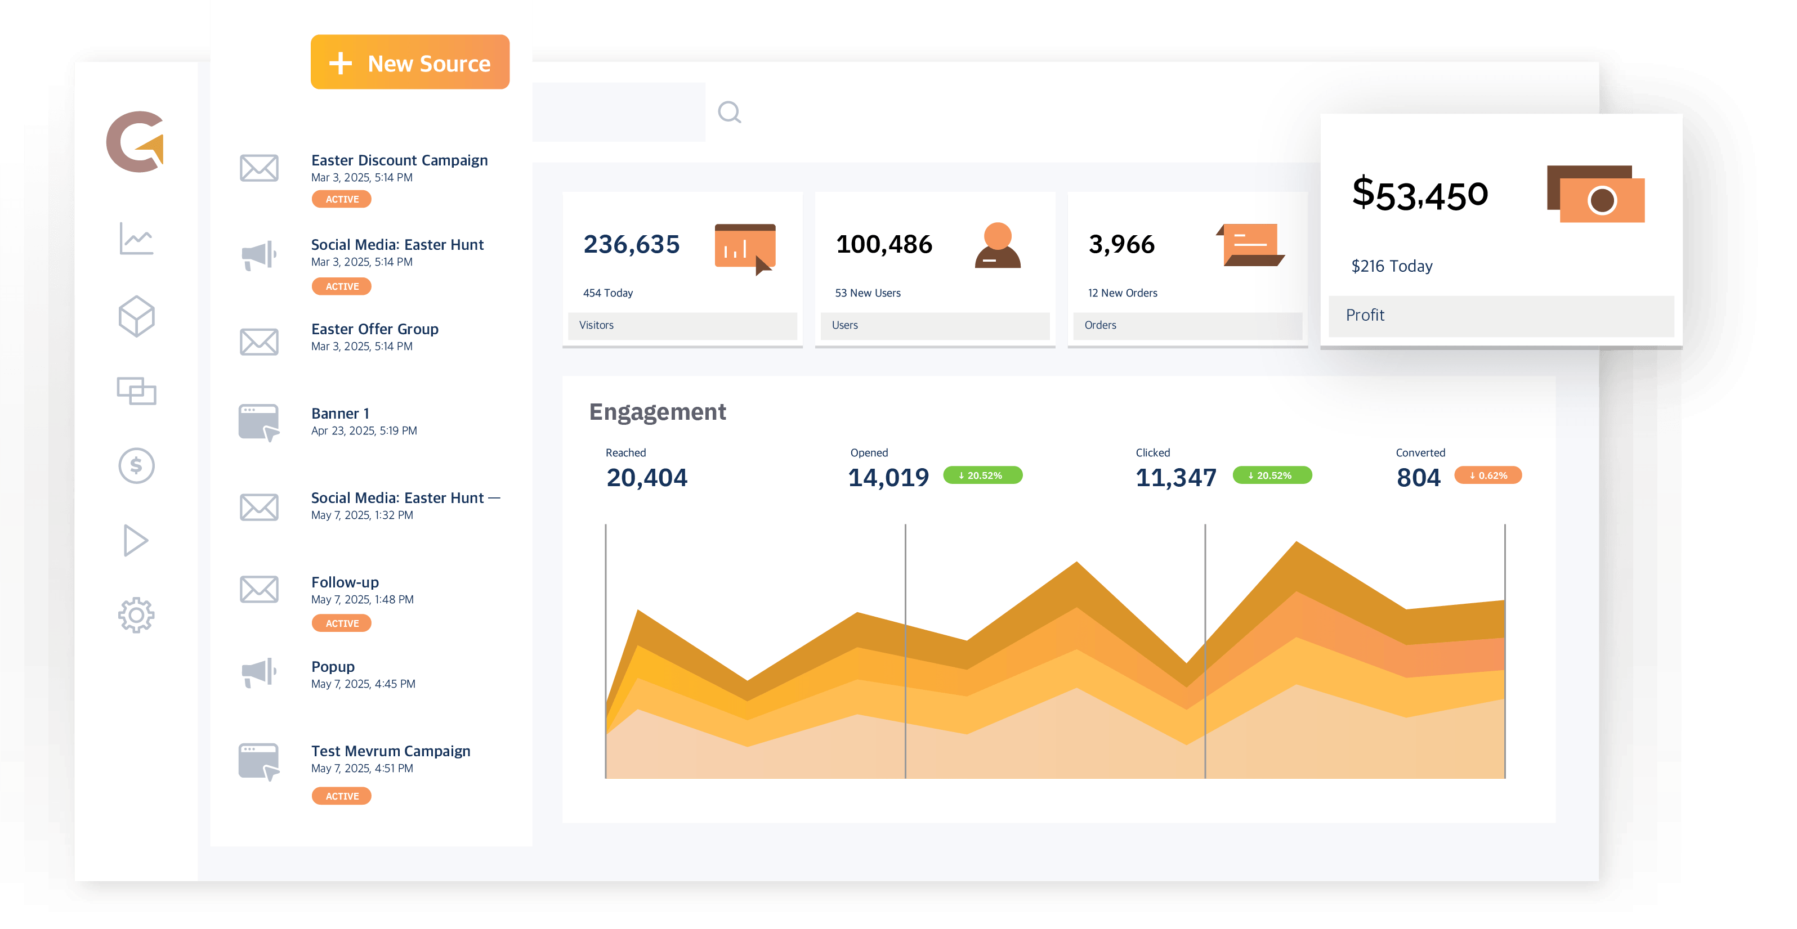Click the 12 New Orders text
This screenshot has width=1797, height=929.
(1123, 293)
